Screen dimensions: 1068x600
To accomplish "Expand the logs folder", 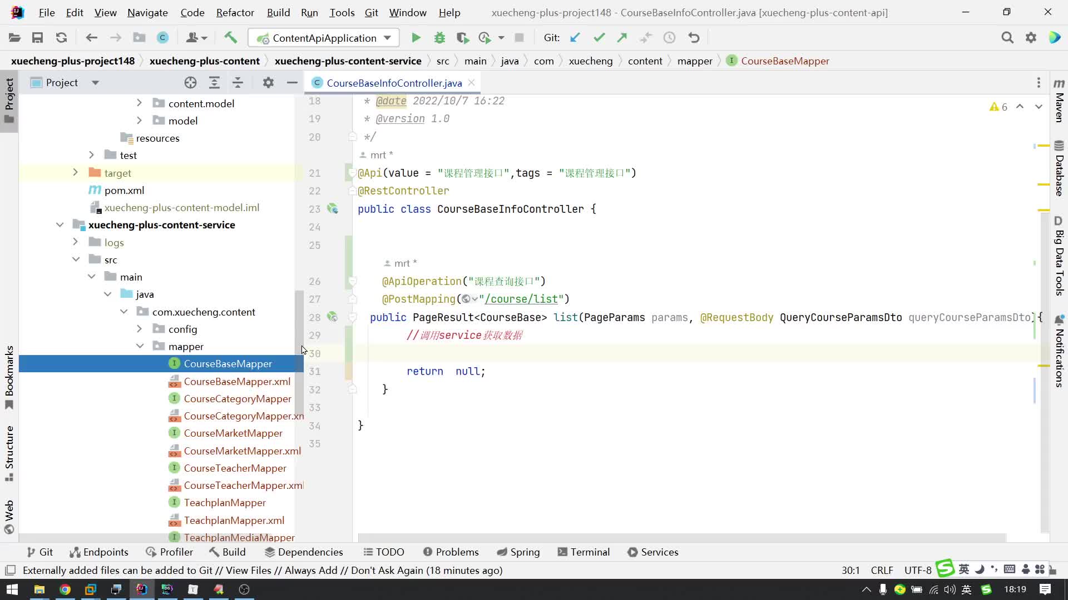I will (x=75, y=242).
